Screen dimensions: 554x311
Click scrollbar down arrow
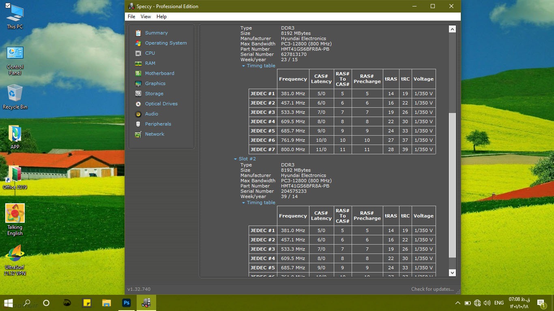(x=452, y=273)
